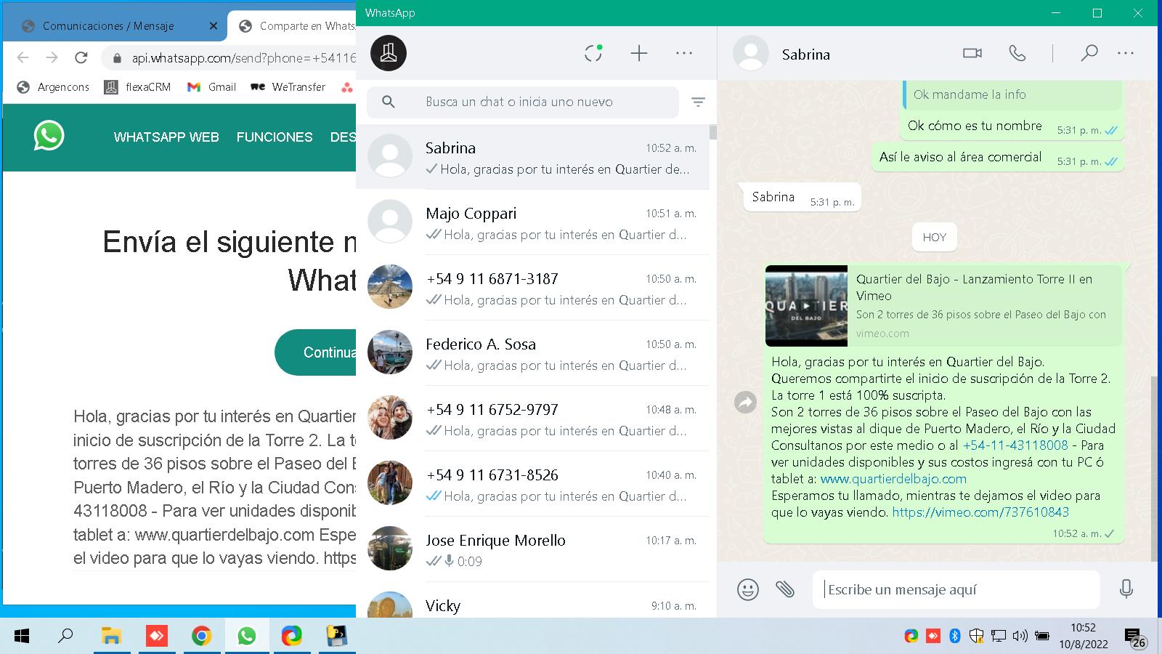Open chat with +54 9 11 6731-8526
This screenshot has height=654, width=1162.
532,484
